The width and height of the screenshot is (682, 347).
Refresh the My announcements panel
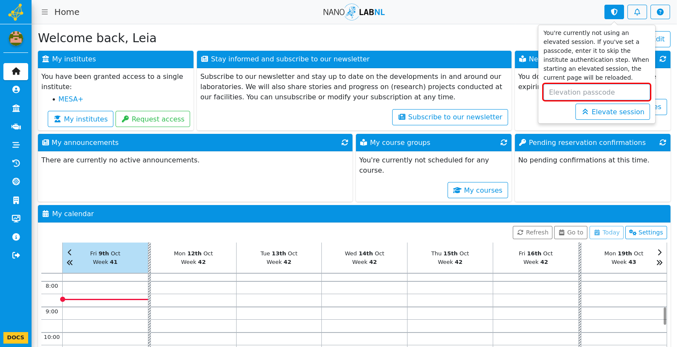pyautogui.click(x=344, y=142)
